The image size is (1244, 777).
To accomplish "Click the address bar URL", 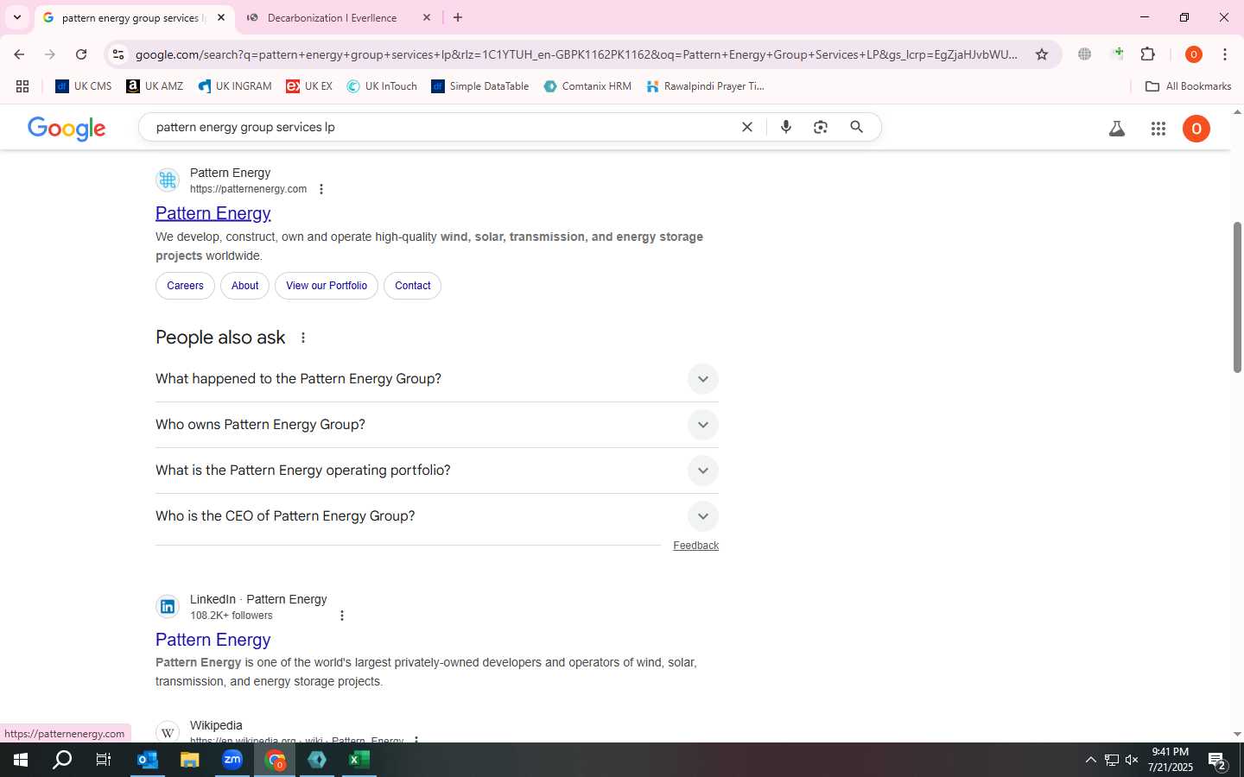I will point(575,54).
